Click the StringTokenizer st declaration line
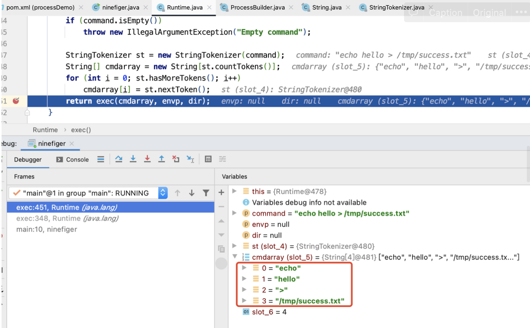This screenshot has height=328, width=530. coord(175,55)
